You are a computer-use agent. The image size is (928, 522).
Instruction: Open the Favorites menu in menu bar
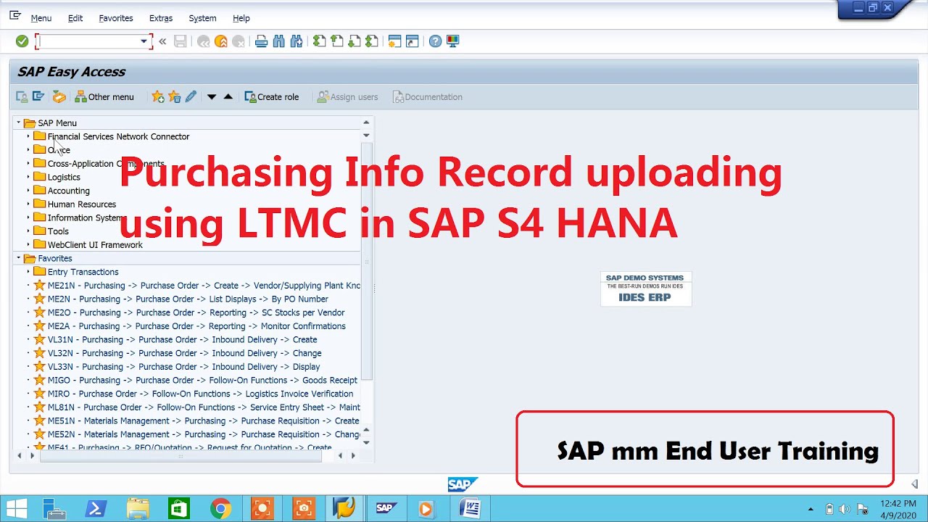(116, 18)
